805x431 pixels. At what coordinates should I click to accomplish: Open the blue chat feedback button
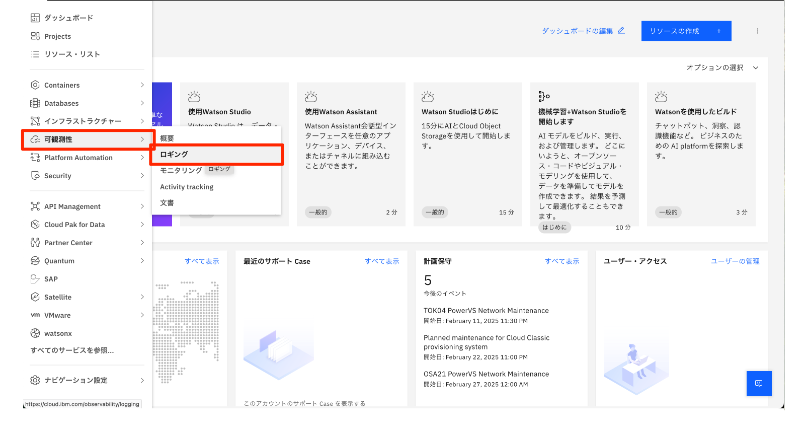coord(759,384)
